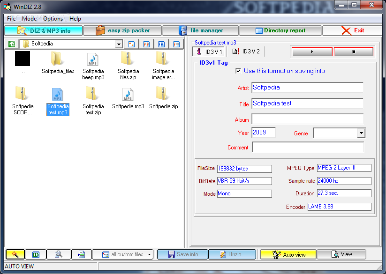Expand the Genre dropdown
The image size is (386, 274).
[x=361, y=133]
